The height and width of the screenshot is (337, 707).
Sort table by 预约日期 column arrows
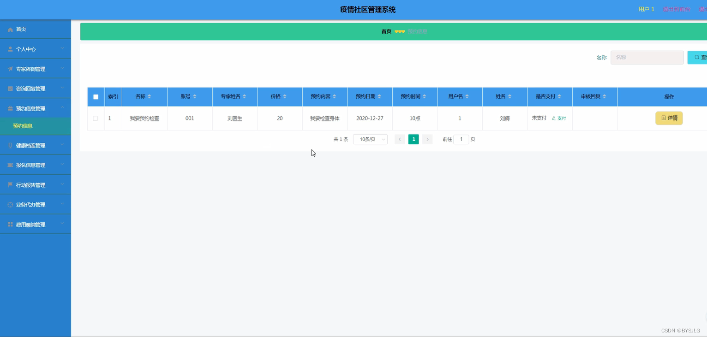[x=379, y=96]
